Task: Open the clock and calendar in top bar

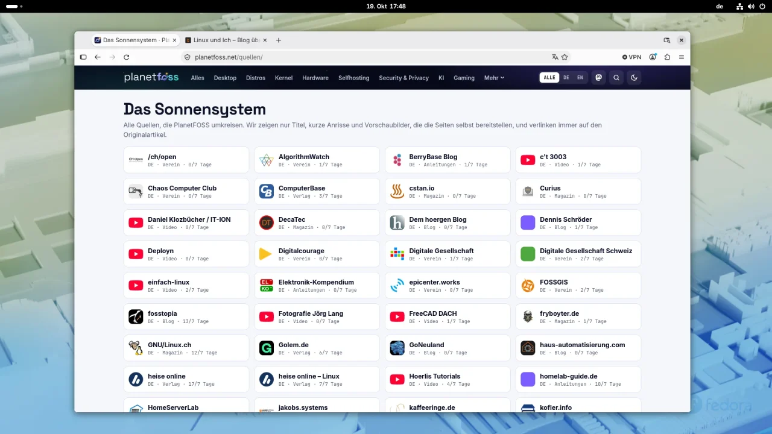Action: (386, 6)
